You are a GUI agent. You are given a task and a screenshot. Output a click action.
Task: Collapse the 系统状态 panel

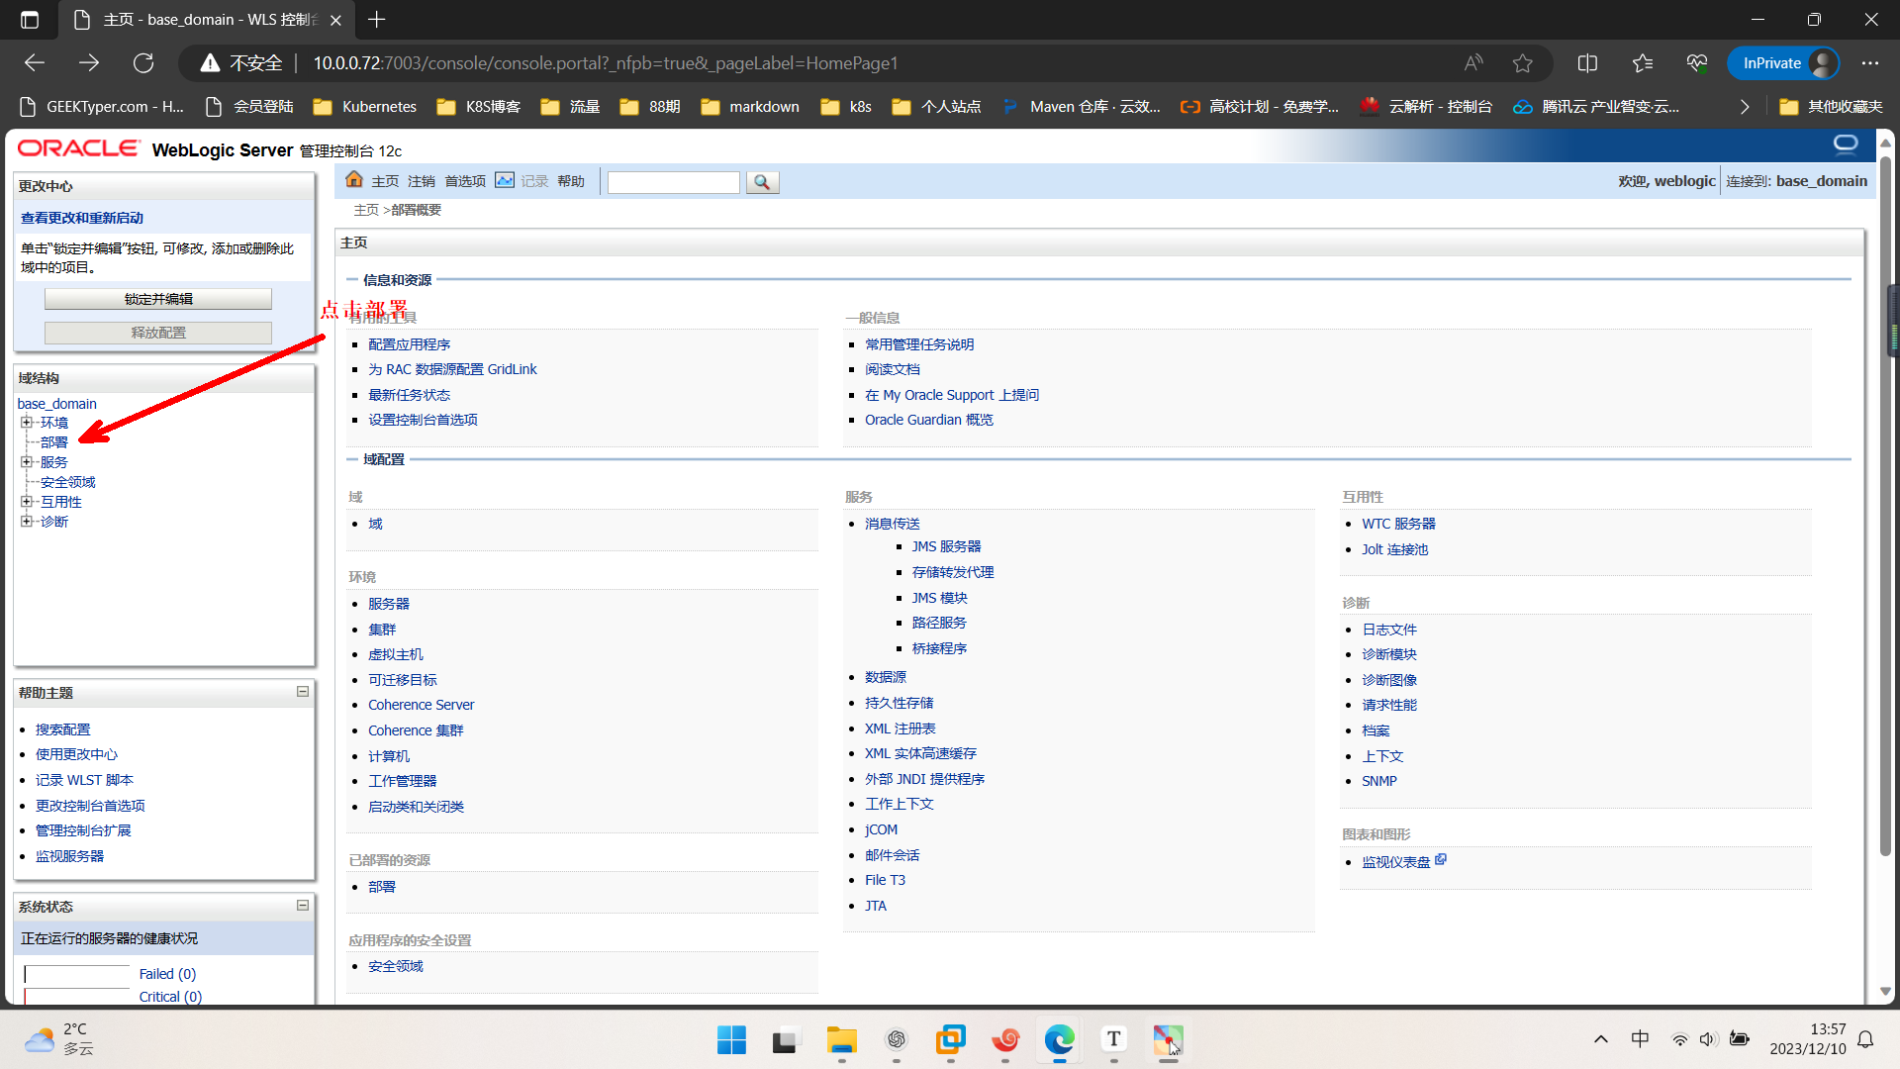303,906
